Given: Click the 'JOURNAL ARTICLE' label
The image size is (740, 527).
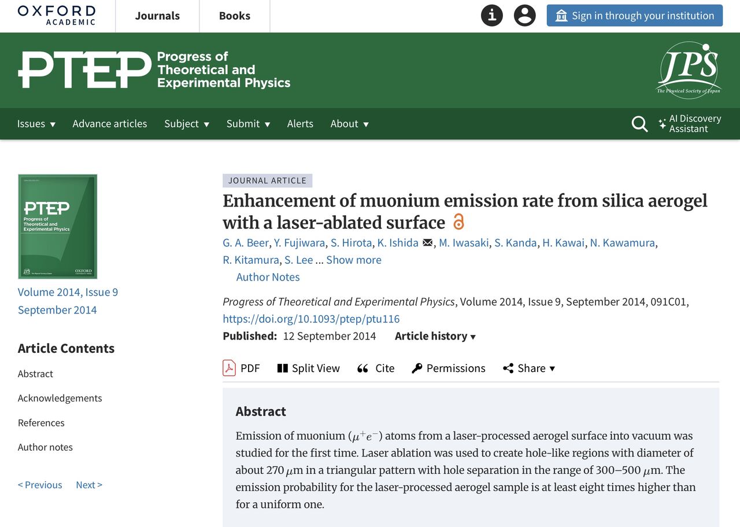Looking at the screenshot, I should tap(268, 180).
